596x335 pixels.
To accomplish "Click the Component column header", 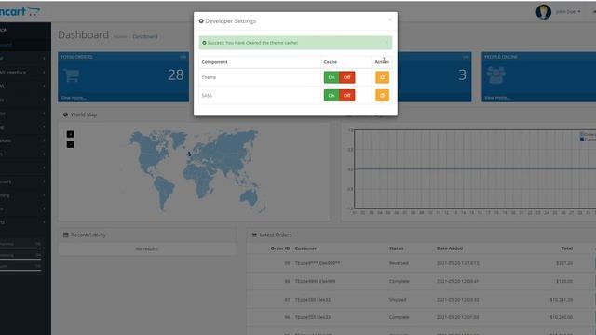I will 214,62.
